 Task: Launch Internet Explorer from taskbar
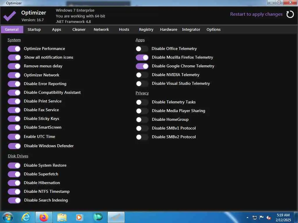(x=26, y=217)
